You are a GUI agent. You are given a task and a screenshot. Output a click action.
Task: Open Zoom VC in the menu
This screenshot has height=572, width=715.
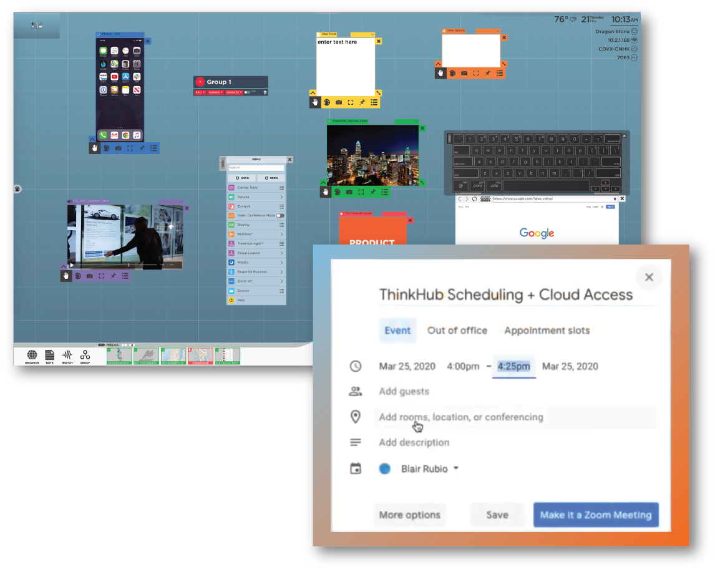(x=256, y=281)
